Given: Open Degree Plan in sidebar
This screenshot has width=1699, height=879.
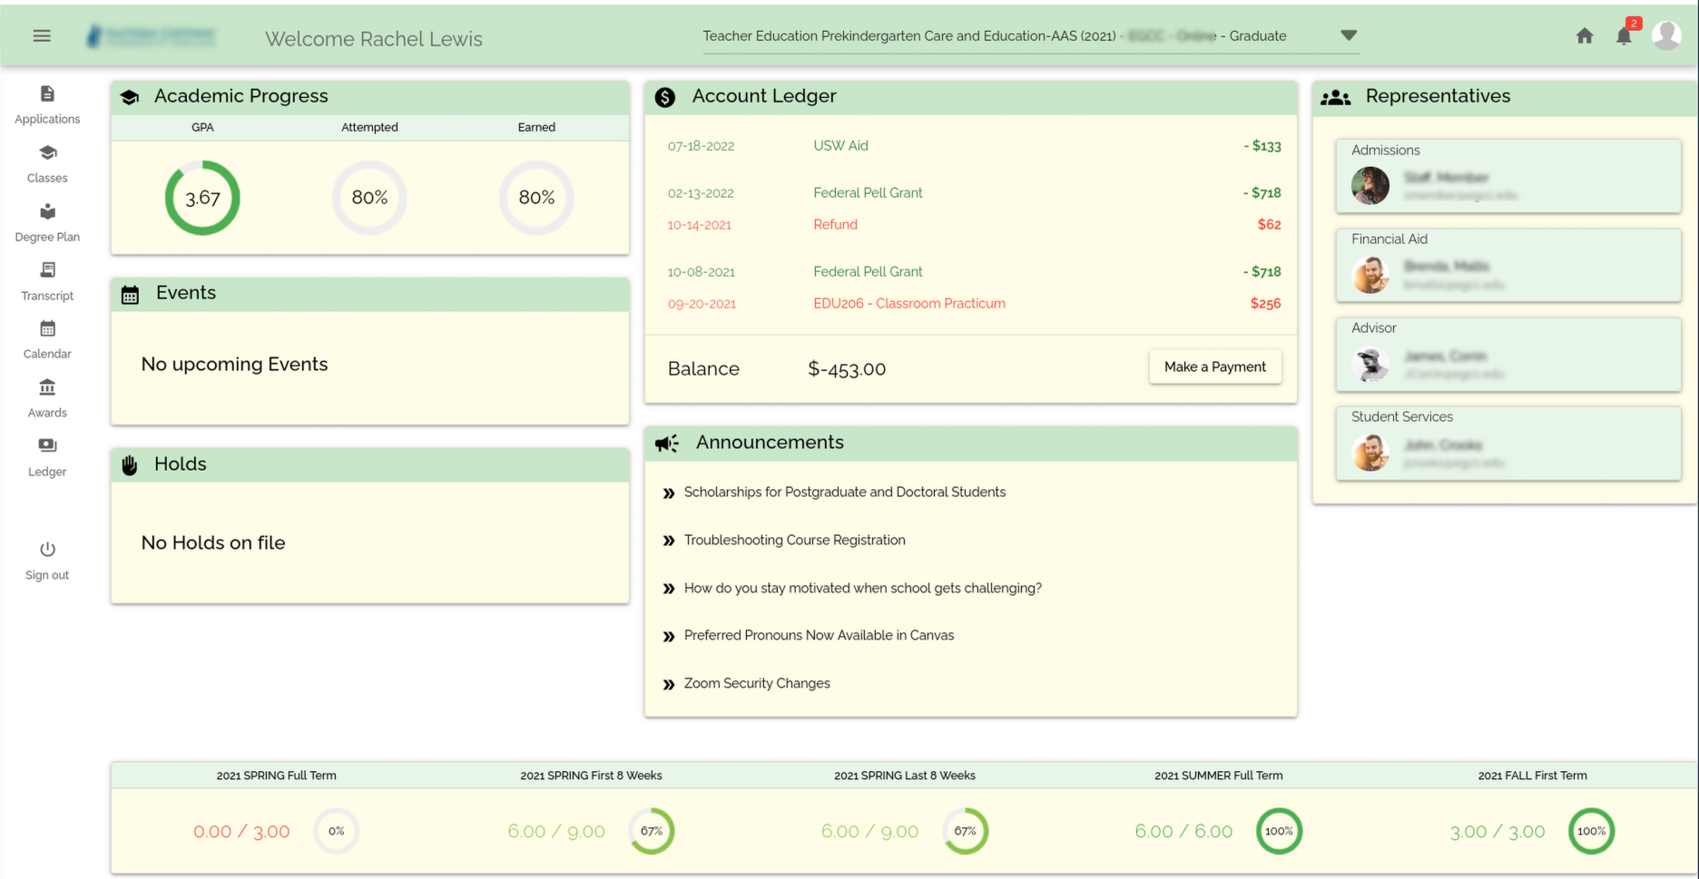Looking at the screenshot, I should click(47, 222).
